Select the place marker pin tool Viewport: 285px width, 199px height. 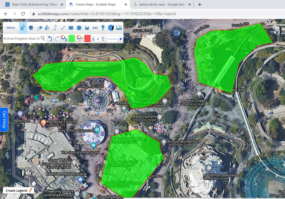point(103,28)
